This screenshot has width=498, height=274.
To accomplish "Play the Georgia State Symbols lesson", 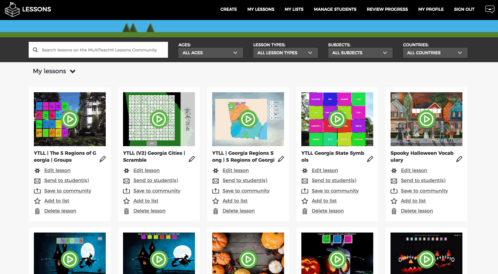I will point(337,119).
